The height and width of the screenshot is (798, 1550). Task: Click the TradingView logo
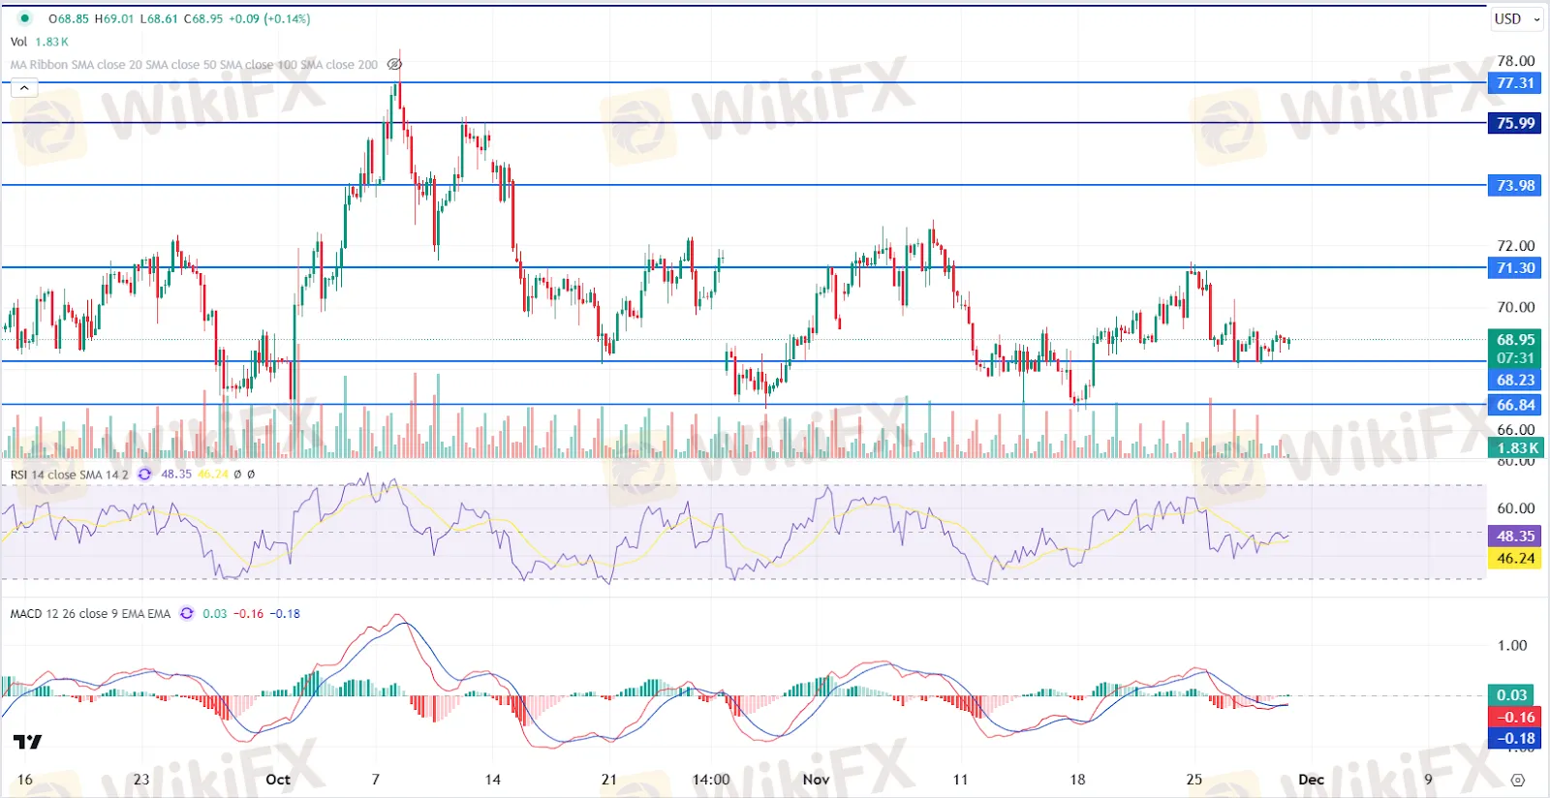pos(28,742)
